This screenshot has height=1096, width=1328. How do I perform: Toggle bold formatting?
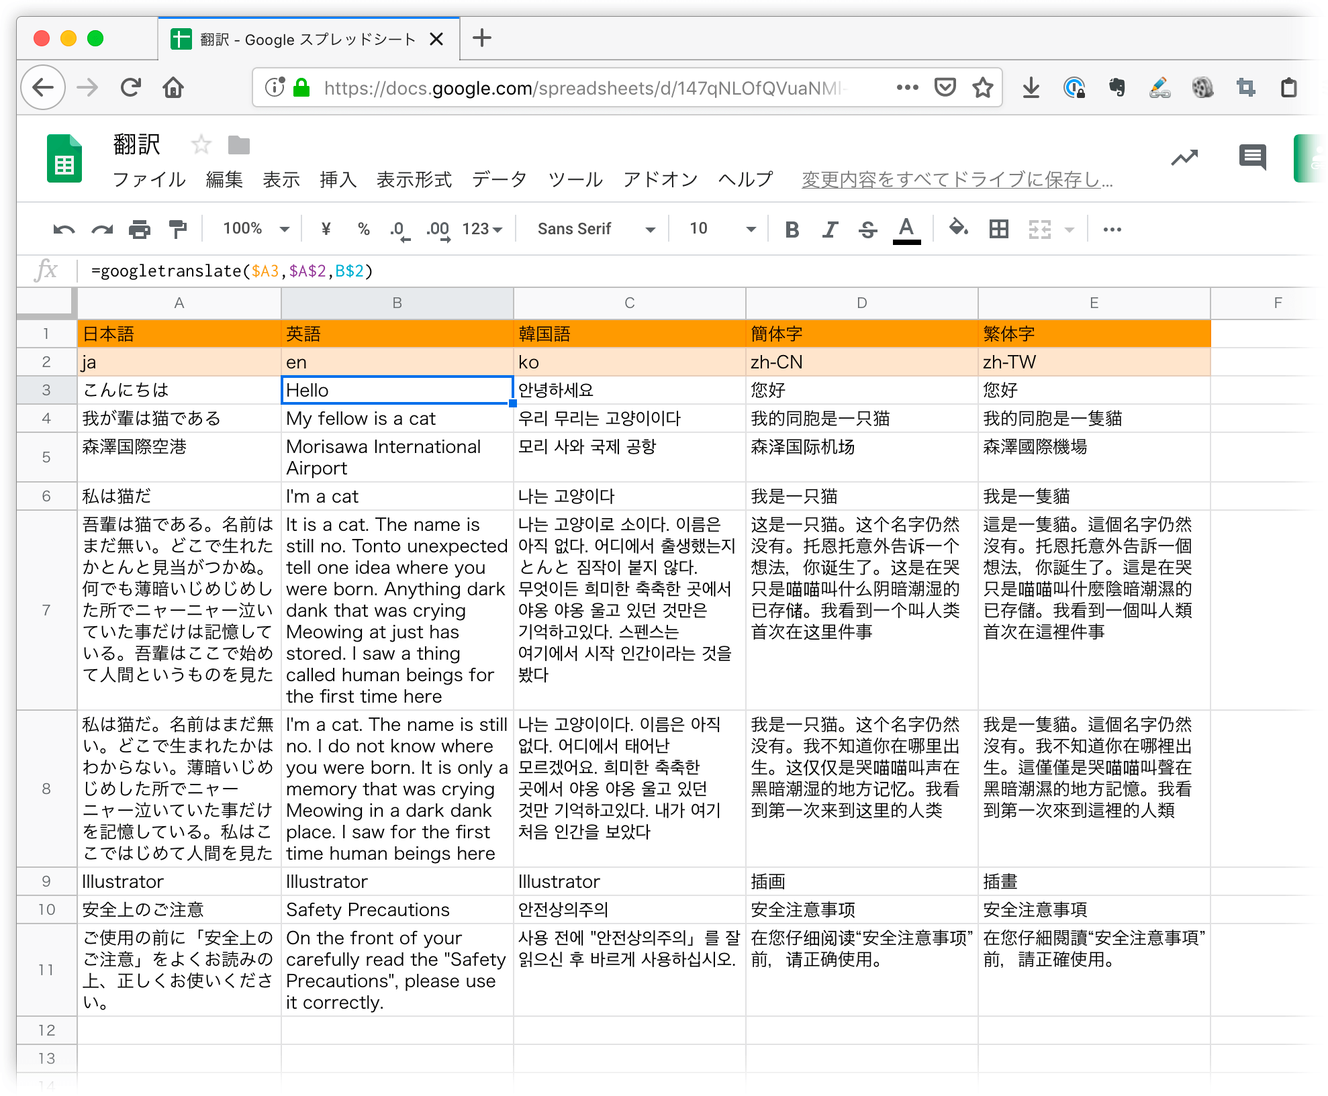[x=792, y=230]
